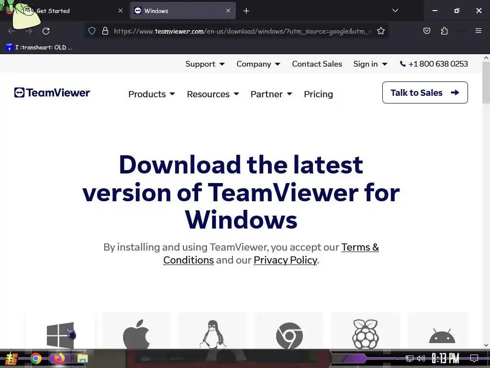The image size is (490, 368).
Task: Open tracking protection shield icon
Action: tap(91, 31)
